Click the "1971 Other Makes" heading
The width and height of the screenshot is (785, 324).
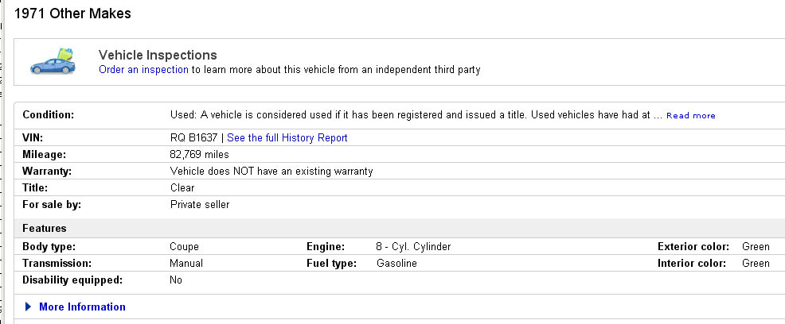click(73, 13)
